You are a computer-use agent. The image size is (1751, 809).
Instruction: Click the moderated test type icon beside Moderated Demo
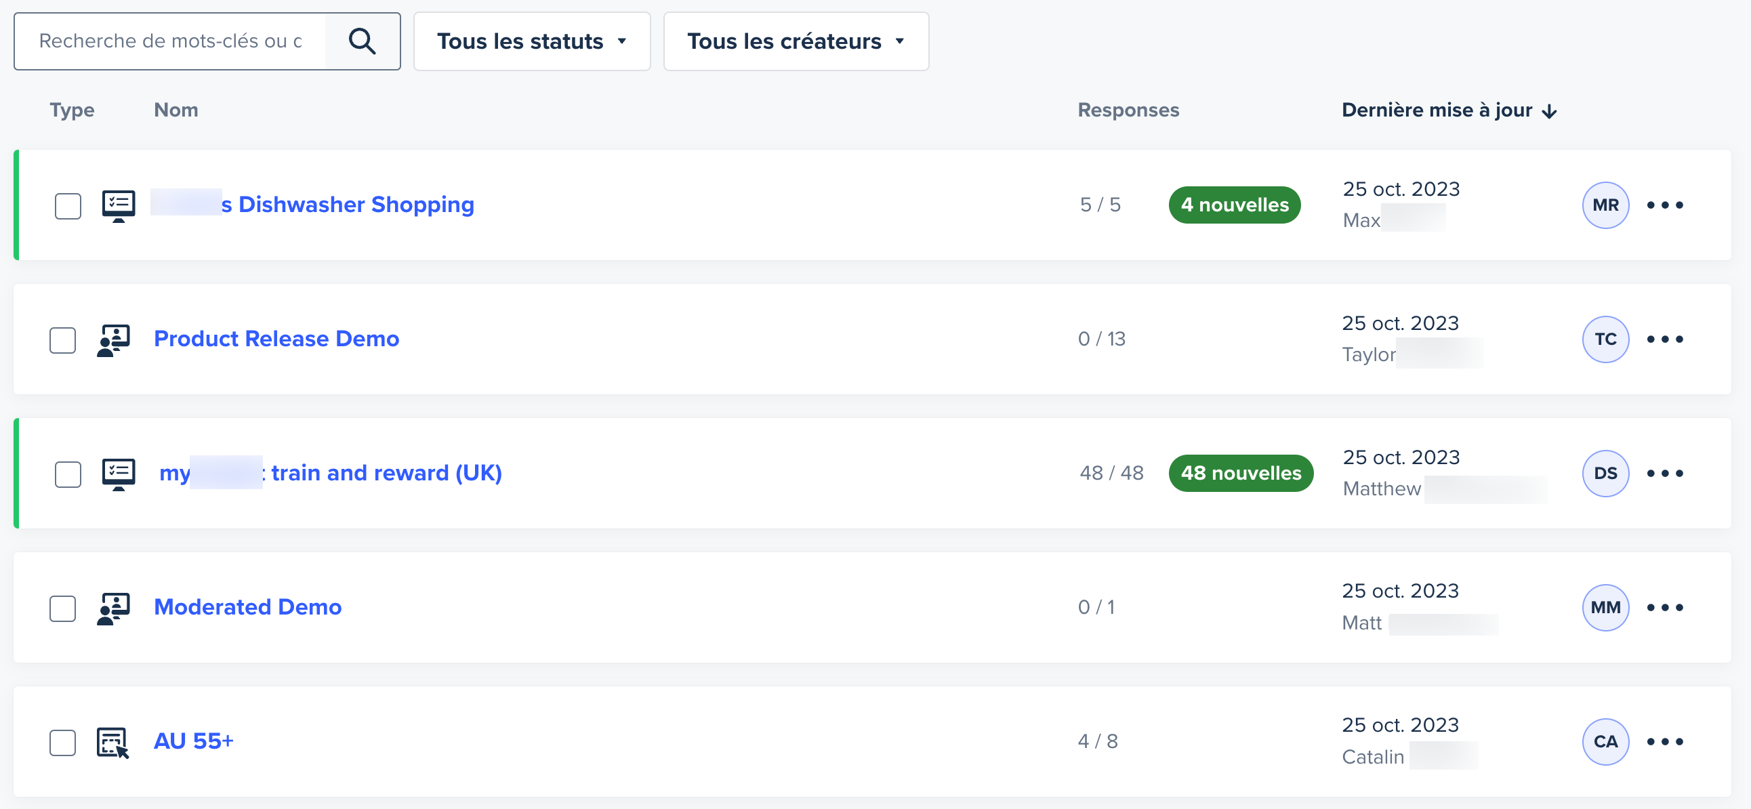click(114, 608)
